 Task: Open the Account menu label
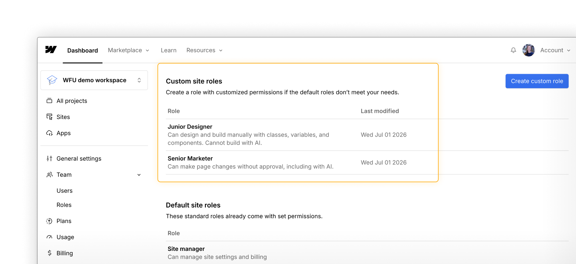[x=552, y=50]
